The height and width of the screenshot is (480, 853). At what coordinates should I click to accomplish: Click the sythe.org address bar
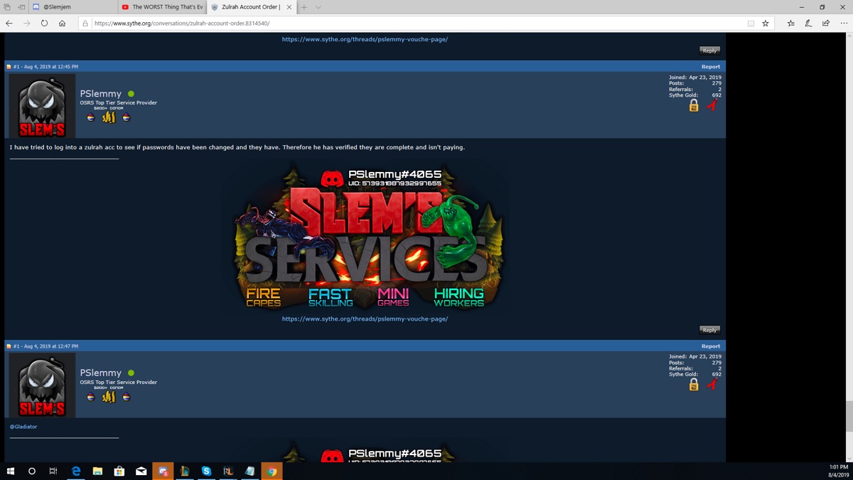coord(419,23)
